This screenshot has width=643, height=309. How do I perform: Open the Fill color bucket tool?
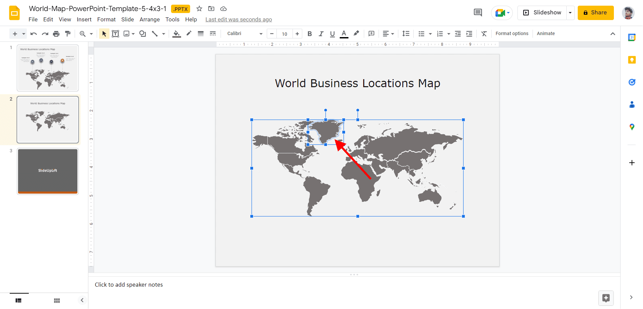176,34
